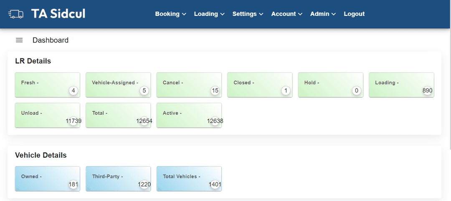Click the Active LR count badge
This screenshot has width=451, height=201.
pos(215,121)
